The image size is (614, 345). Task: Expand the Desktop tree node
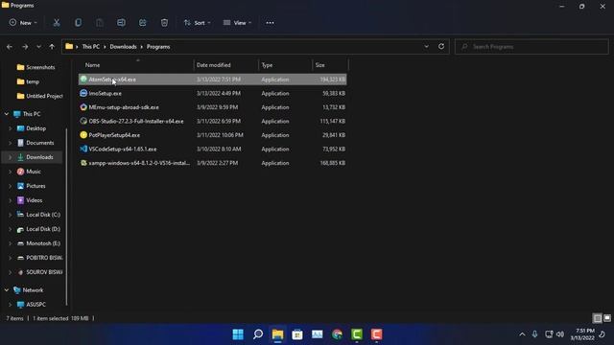(x=11, y=128)
